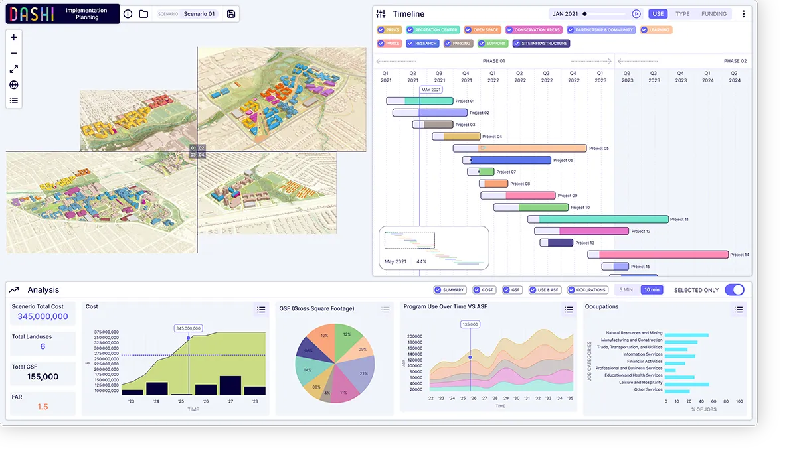Open the globe basemap icon
This screenshot has width=797, height=465.
14,85
